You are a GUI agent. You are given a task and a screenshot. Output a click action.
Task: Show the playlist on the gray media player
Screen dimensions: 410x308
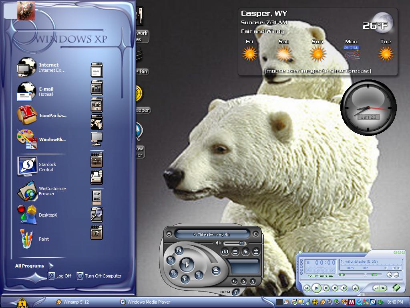tap(235, 252)
